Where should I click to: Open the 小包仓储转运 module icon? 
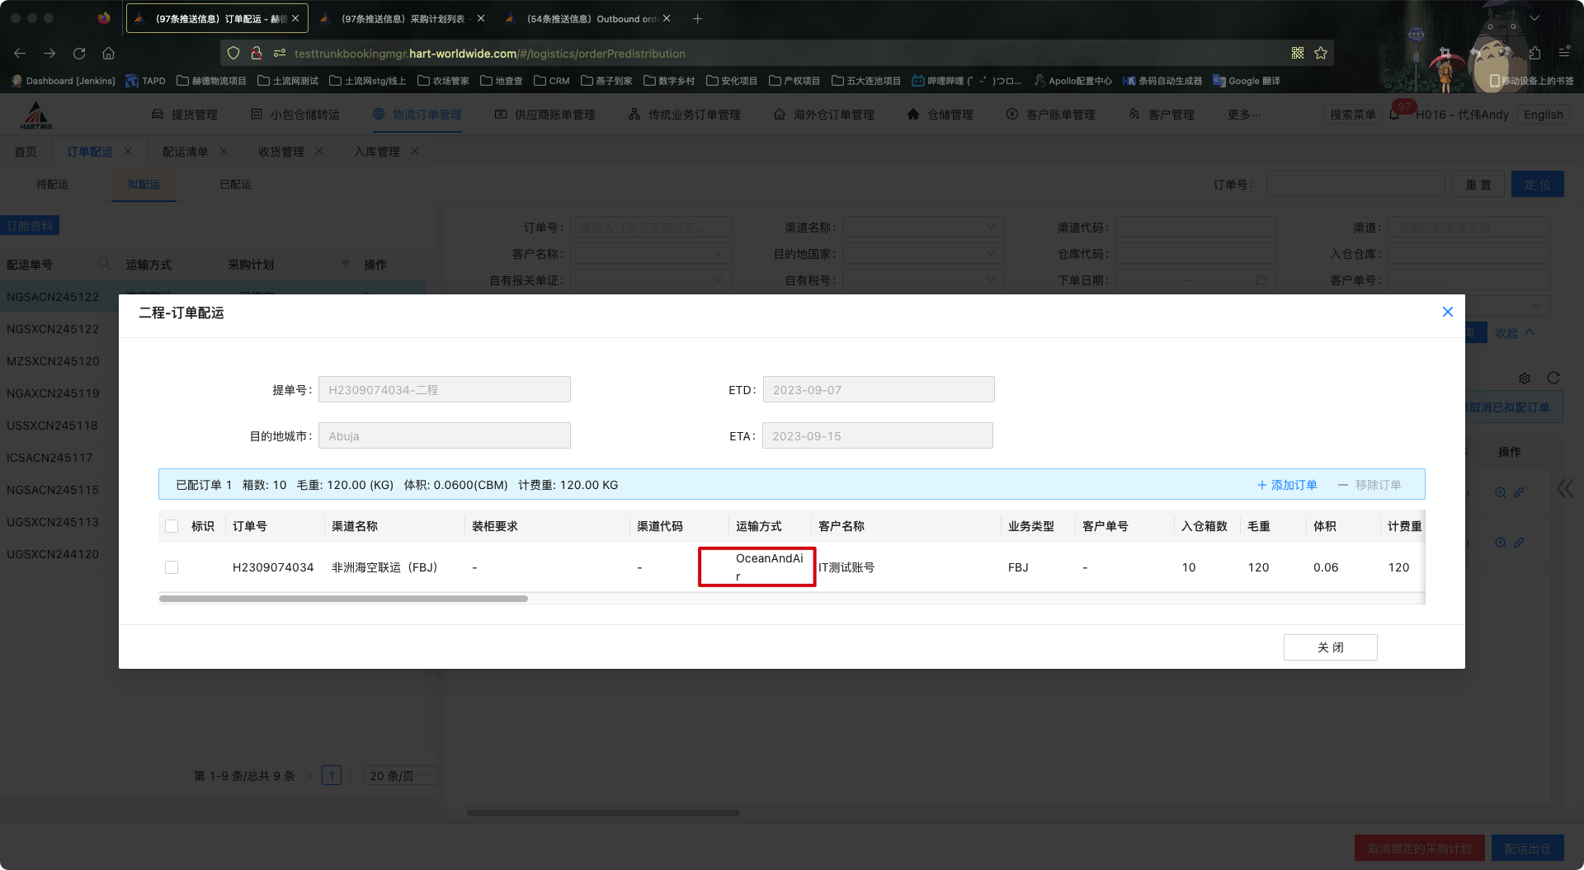click(x=256, y=114)
